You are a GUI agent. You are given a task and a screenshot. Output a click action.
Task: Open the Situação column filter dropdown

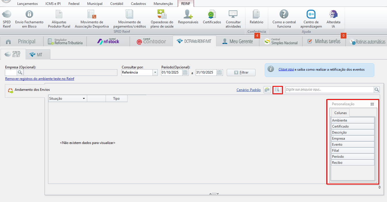[84, 99]
